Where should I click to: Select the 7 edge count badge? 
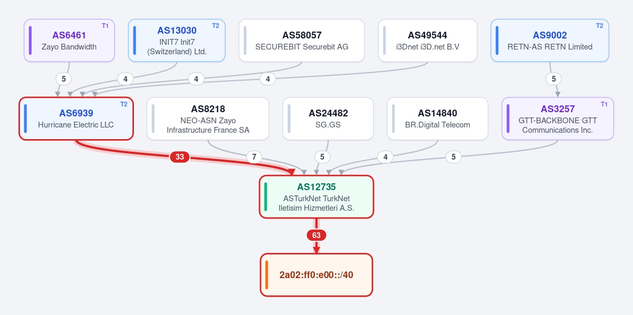[254, 157]
